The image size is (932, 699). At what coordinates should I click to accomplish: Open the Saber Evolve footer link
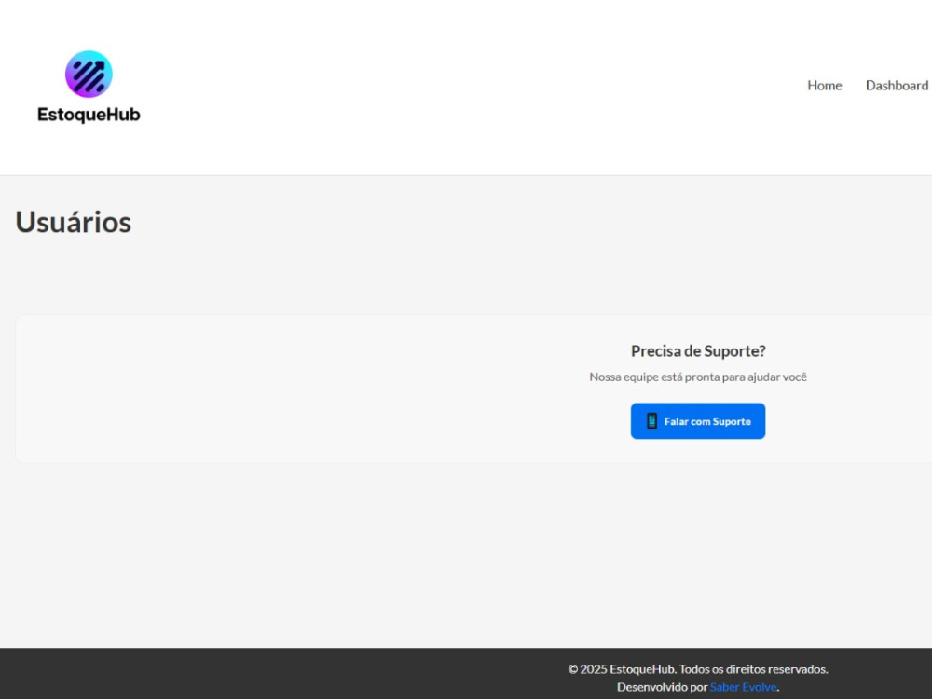tap(743, 687)
